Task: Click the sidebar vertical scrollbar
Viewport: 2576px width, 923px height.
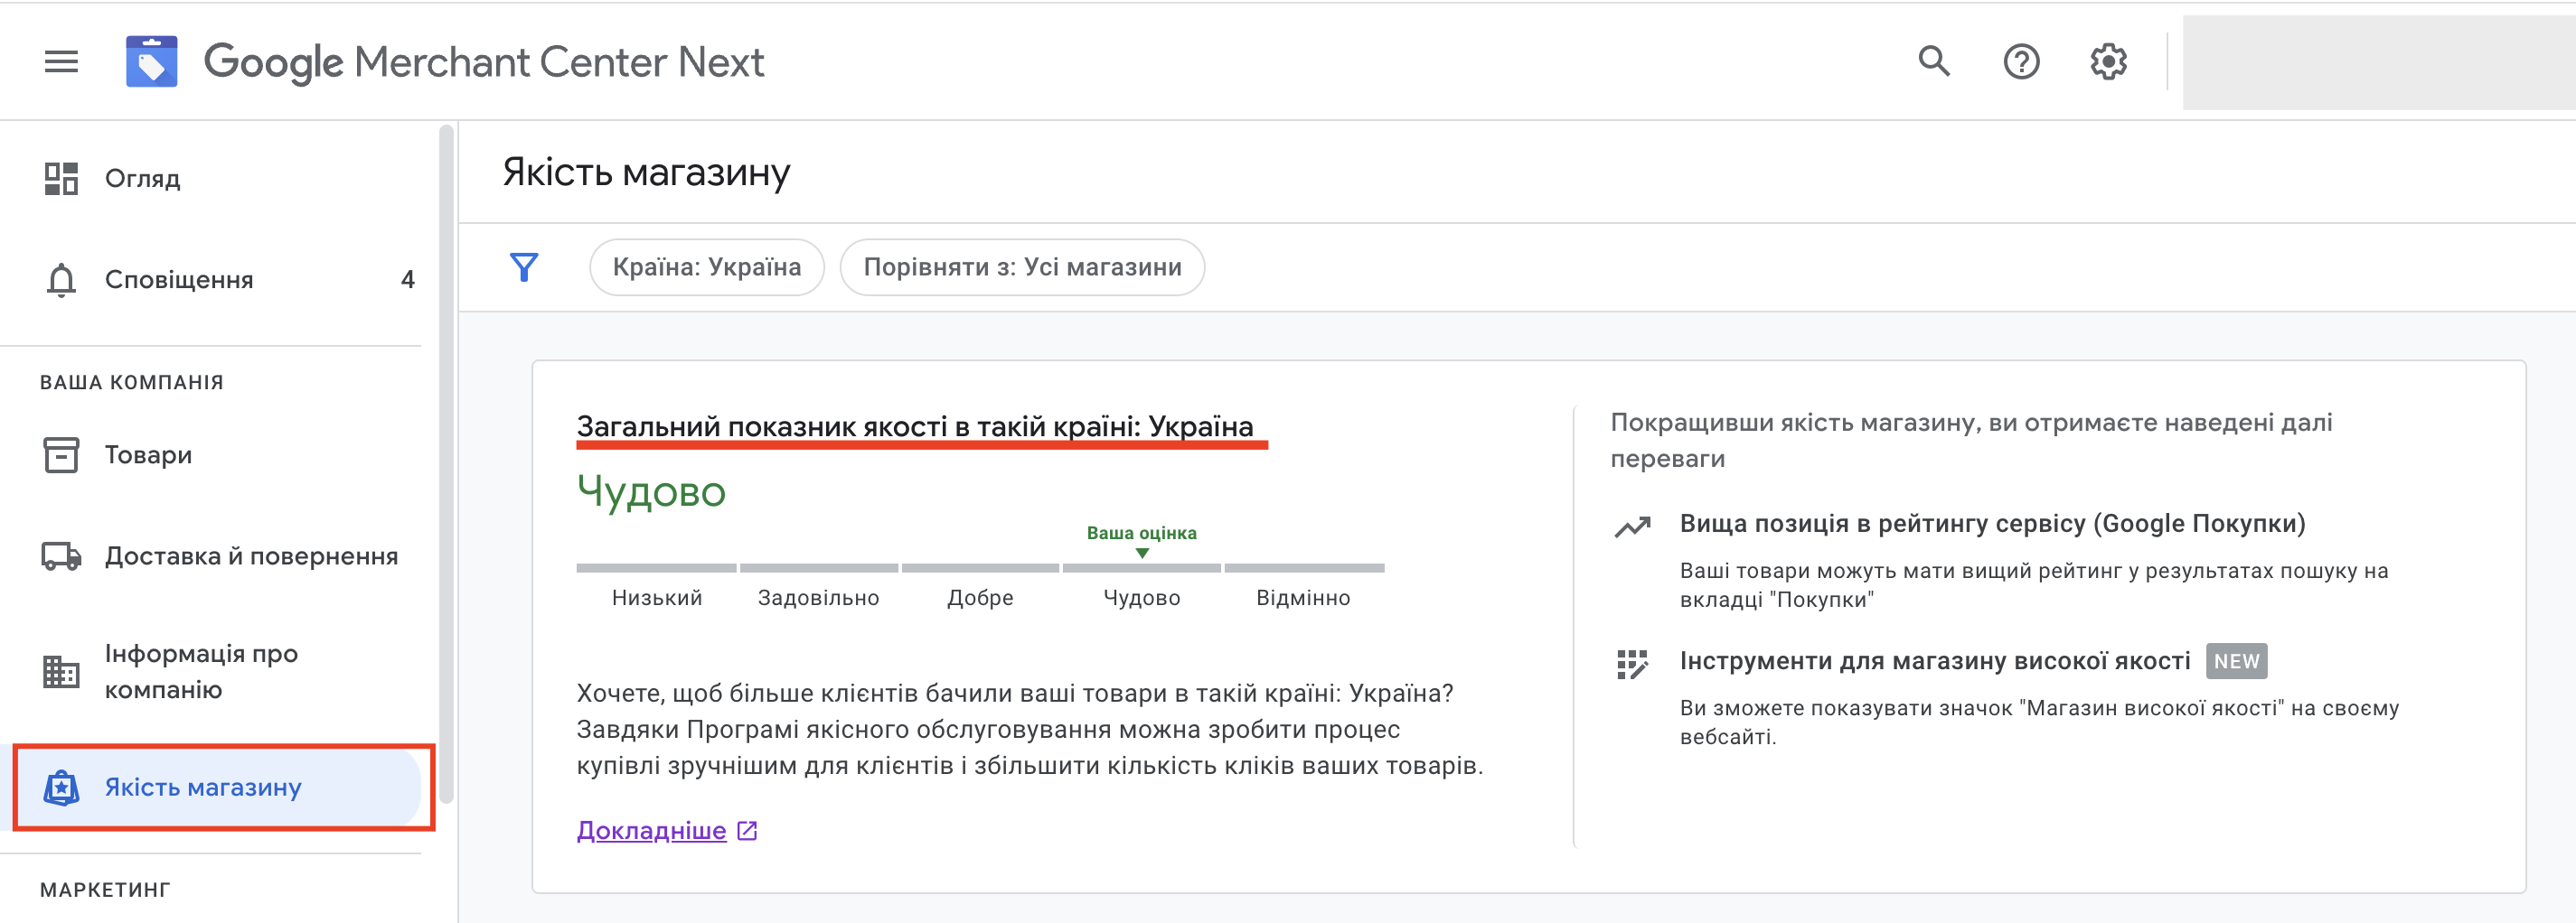Action: click(446, 464)
